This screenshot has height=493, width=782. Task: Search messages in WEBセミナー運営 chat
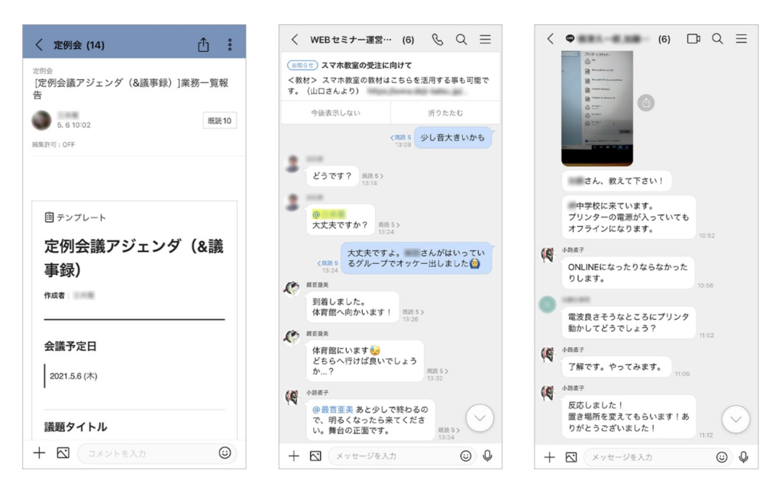[461, 40]
